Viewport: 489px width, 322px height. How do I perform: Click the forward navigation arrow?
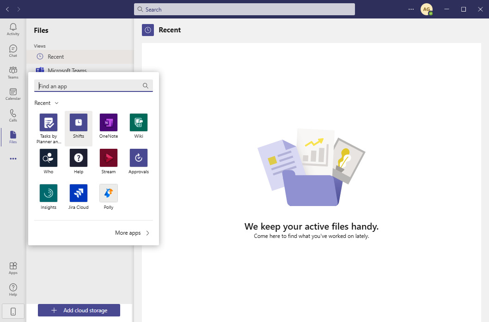point(18,9)
